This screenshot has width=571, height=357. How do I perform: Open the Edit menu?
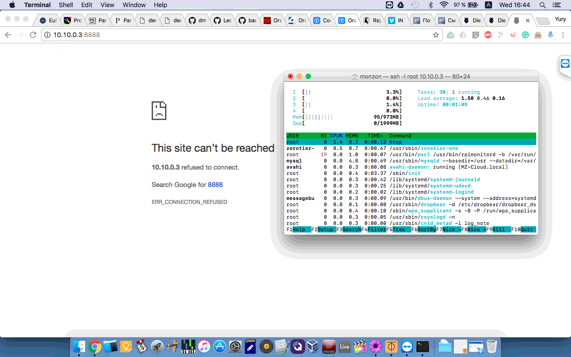pyautogui.click(x=87, y=5)
